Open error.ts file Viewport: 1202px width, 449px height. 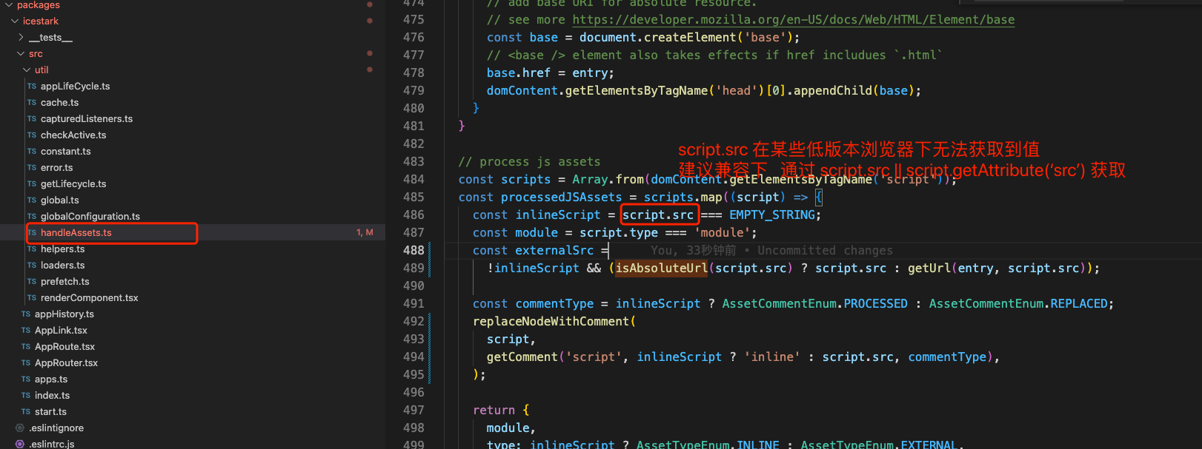point(57,167)
